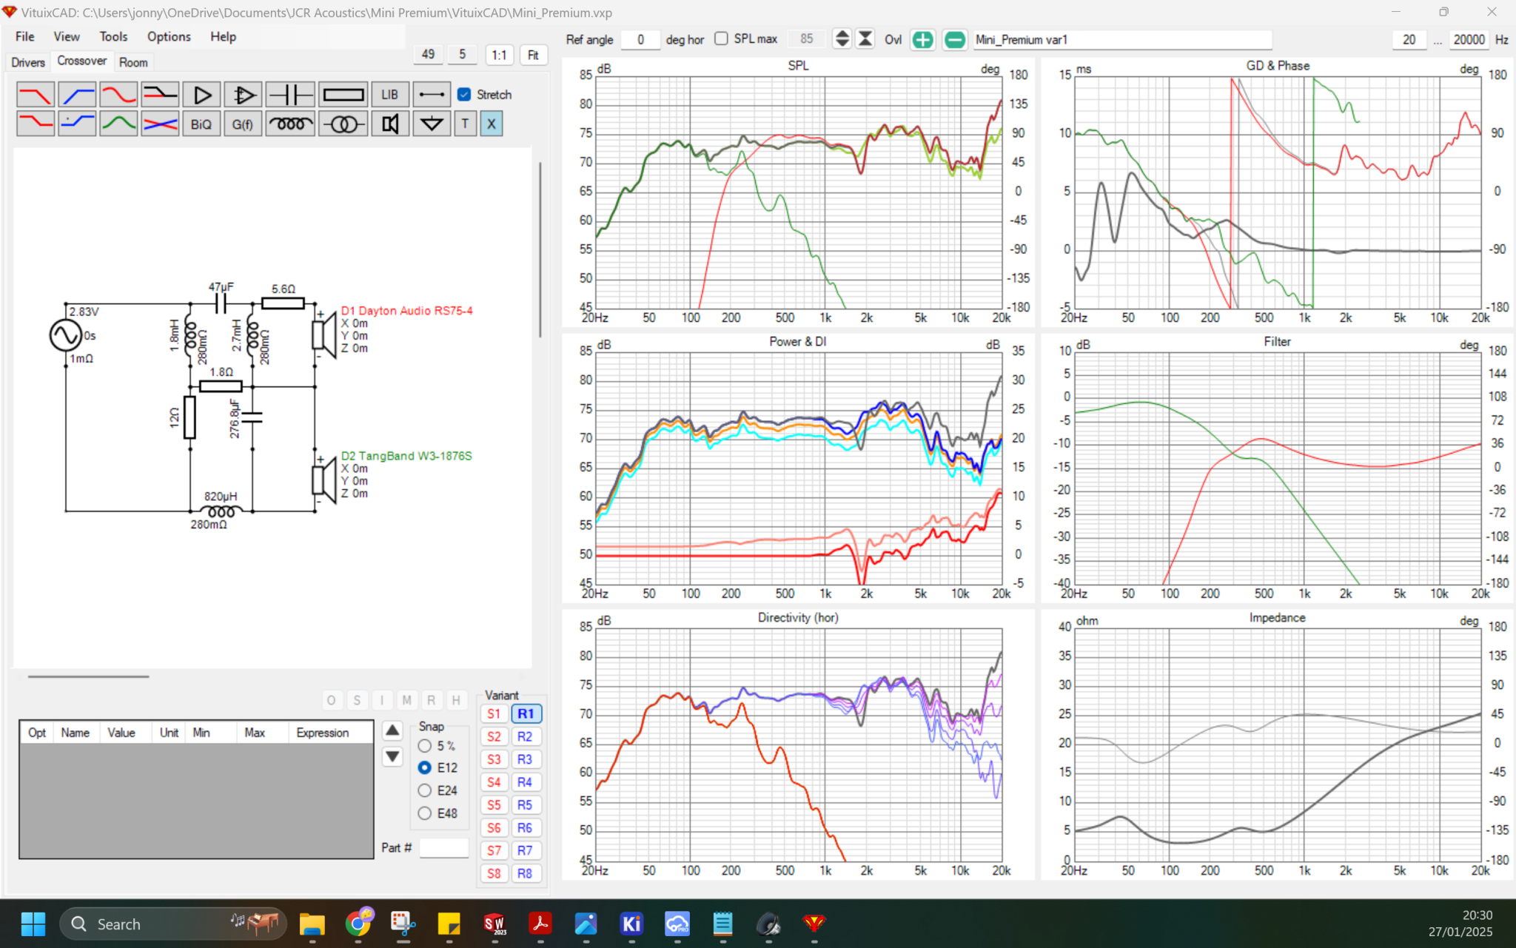This screenshot has height=948, width=1516.
Task: Toggle the Stretch checkbox
Action: (x=464, y=95)
